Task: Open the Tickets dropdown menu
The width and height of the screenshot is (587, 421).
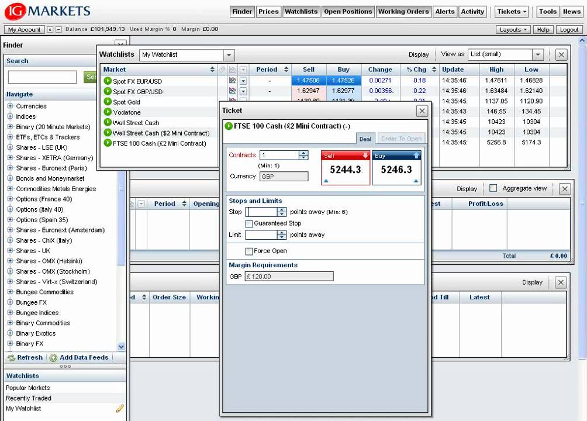Action: point(512,12)
